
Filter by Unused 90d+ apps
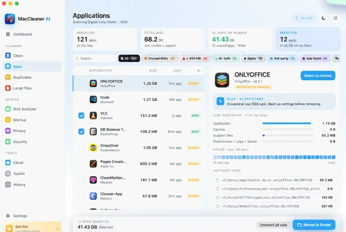point(159,58)
